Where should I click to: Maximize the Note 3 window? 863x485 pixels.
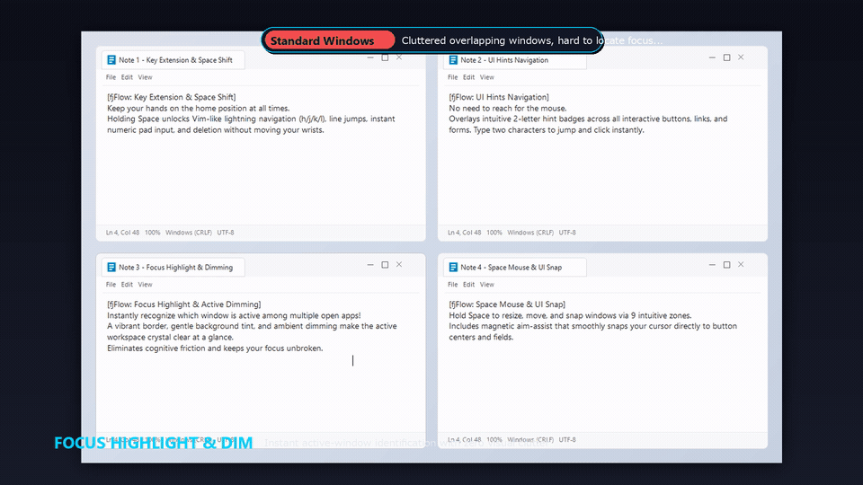point(385,264)
